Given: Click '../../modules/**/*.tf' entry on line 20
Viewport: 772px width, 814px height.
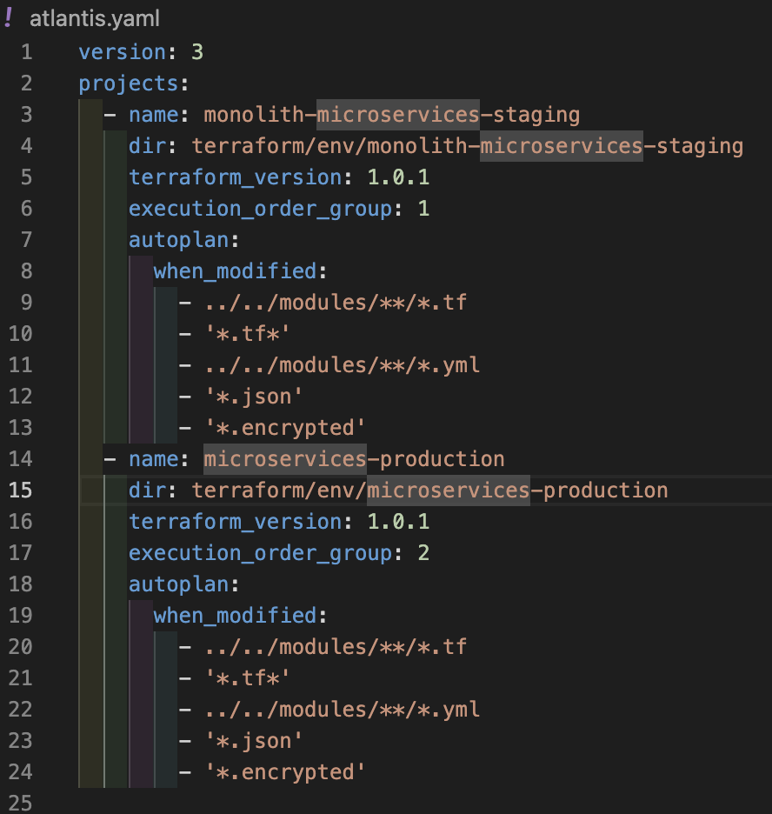Looking at the screenshot, I should [x=336, y=647].
